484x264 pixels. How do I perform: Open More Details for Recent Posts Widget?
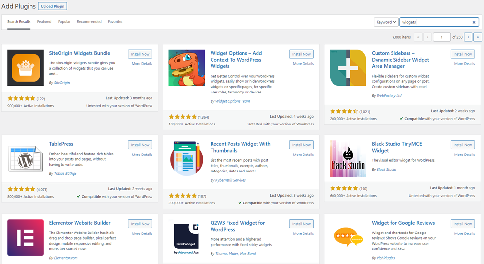click(x=303, y=155)
